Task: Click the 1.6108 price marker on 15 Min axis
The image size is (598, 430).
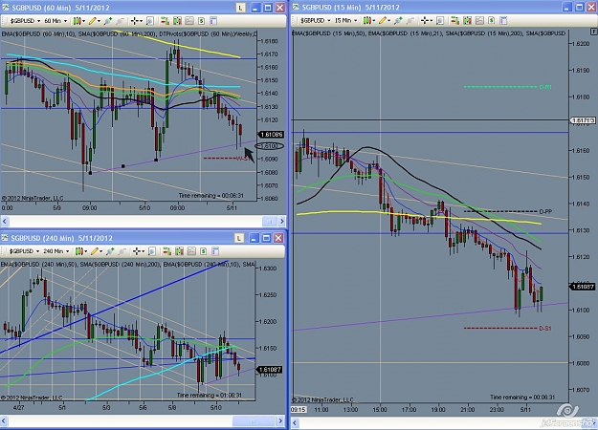Action: point(583,287)
